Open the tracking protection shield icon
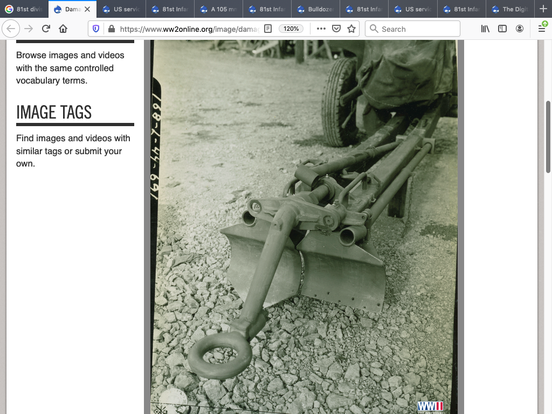This screenshot has width=552, height=414. tap(96, 29)
